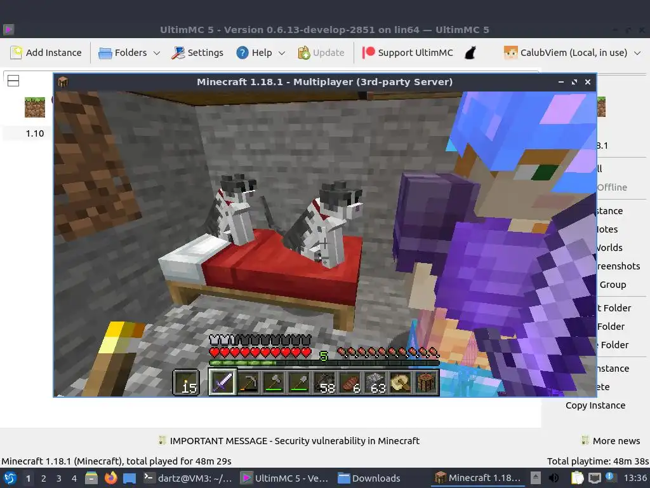Collapse the instance group toggle icon
This screenshot has width=650, height=488.
coord(13,81)
